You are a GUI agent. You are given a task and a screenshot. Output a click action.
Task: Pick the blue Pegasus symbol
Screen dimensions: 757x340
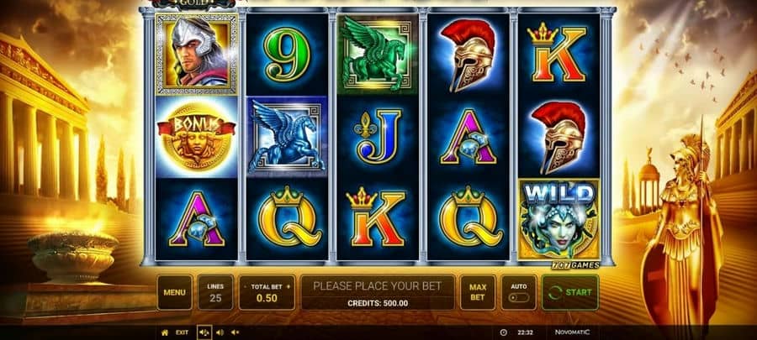tap(287, 137)
